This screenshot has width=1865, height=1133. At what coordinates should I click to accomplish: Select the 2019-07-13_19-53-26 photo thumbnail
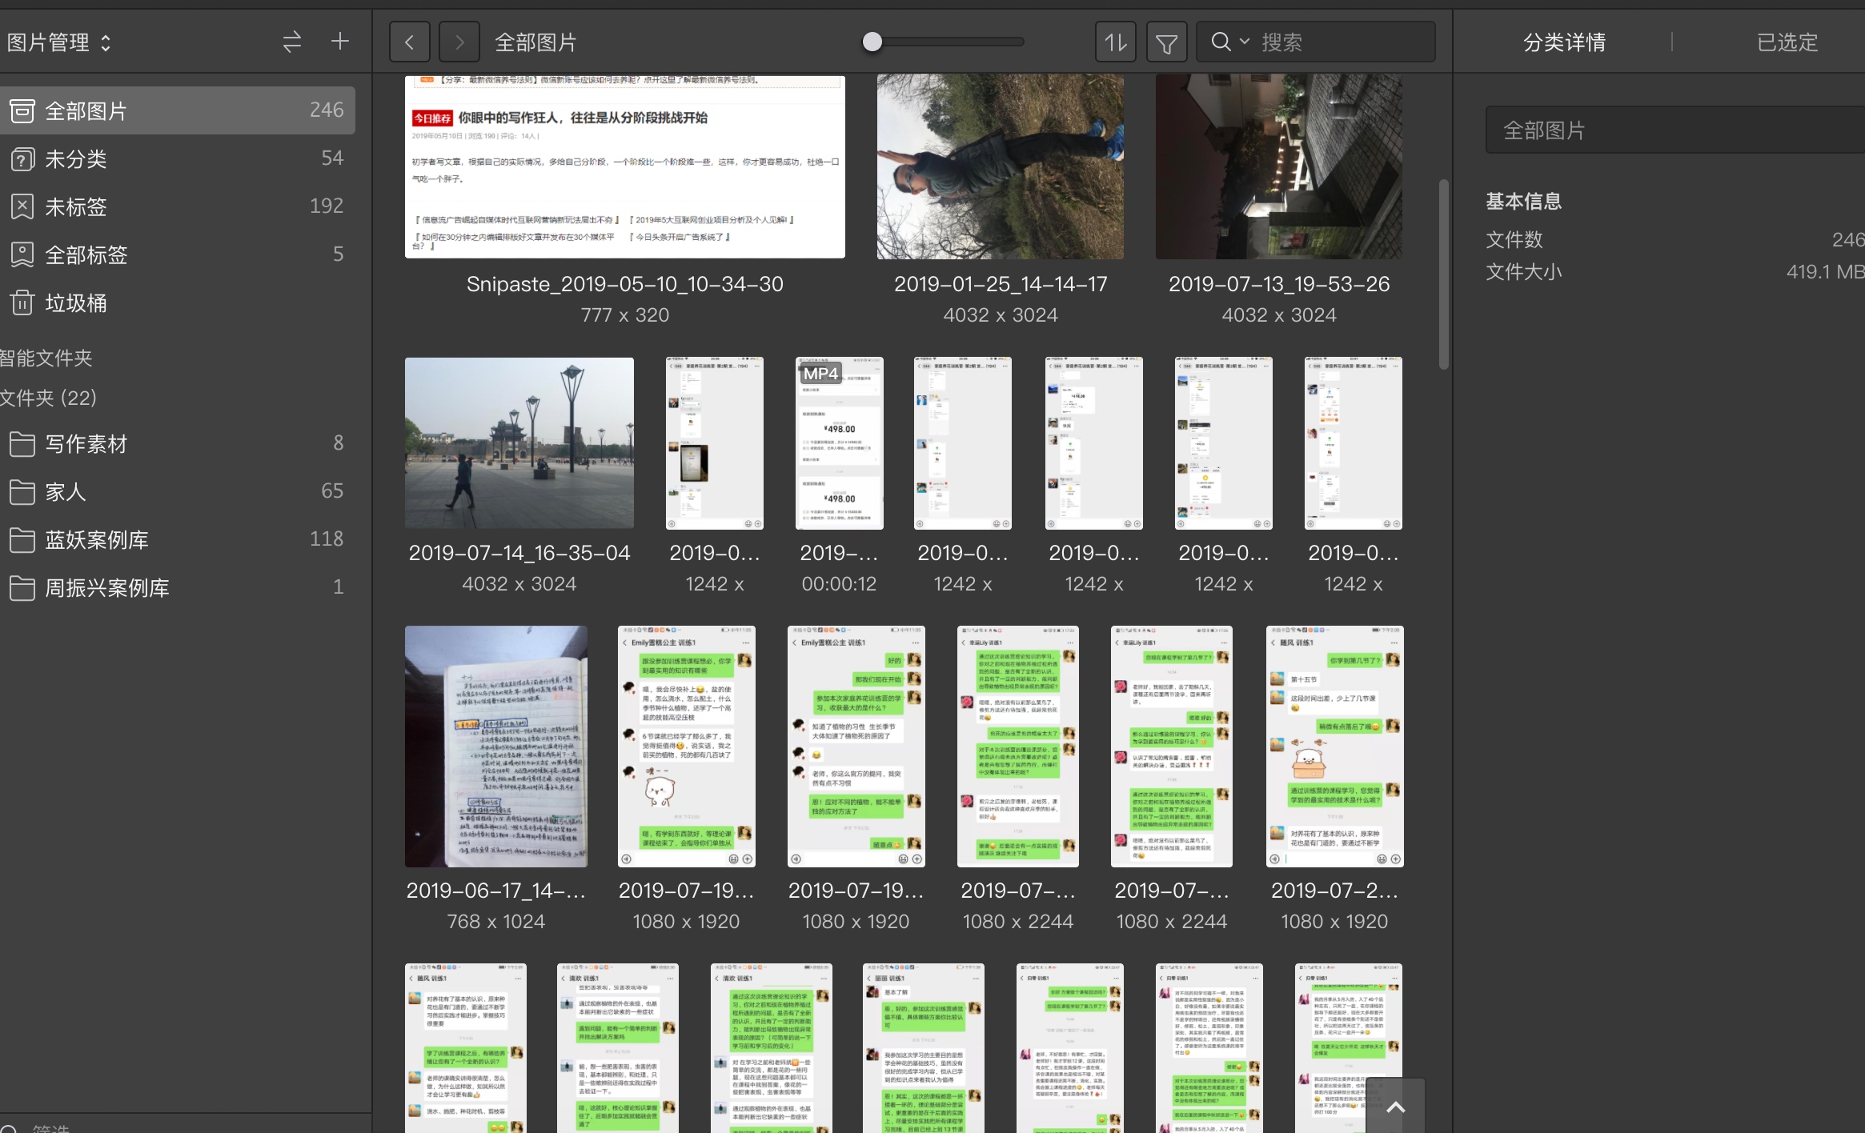click(1279, 166)
